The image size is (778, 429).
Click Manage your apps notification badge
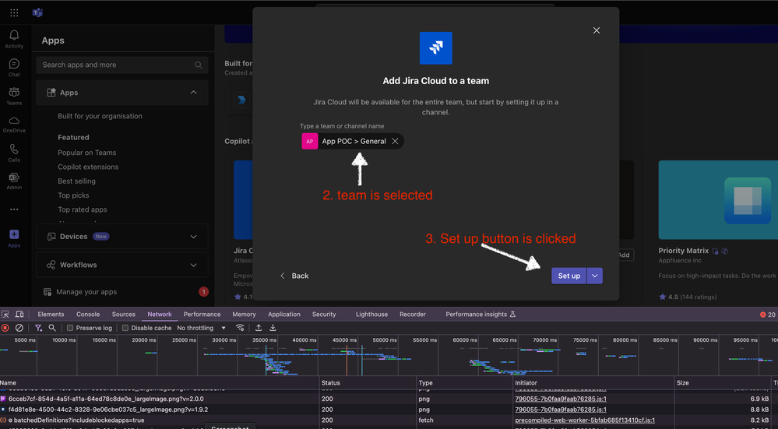203,292
